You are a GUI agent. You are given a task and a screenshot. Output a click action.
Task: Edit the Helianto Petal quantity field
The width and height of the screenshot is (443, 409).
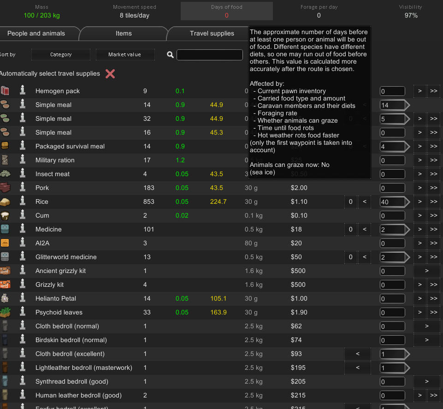(x=392, y=299)
